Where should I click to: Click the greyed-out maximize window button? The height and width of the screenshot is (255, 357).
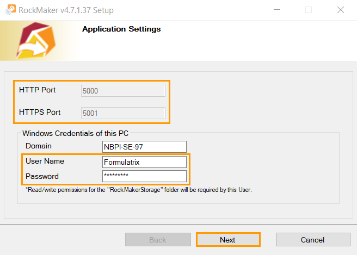309,10
